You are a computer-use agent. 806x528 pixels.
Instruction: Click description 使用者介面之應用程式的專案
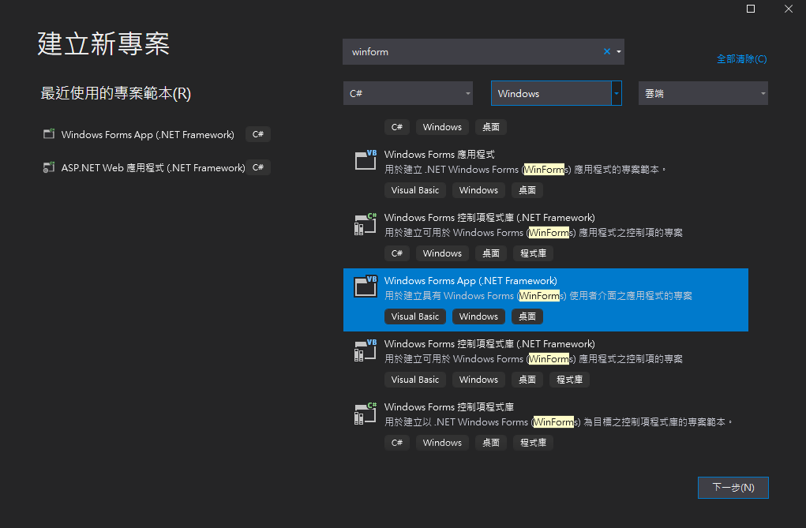pos(631,296)
